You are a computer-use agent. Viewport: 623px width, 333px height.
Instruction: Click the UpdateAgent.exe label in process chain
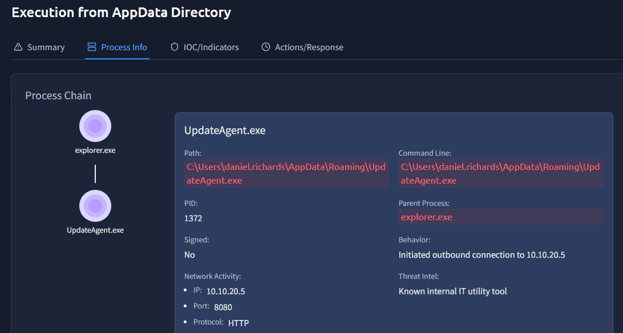[x=95, y=230]
